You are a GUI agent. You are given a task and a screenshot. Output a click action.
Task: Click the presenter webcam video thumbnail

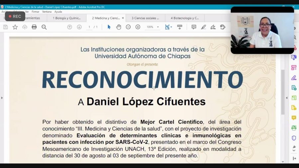[262, 30]
